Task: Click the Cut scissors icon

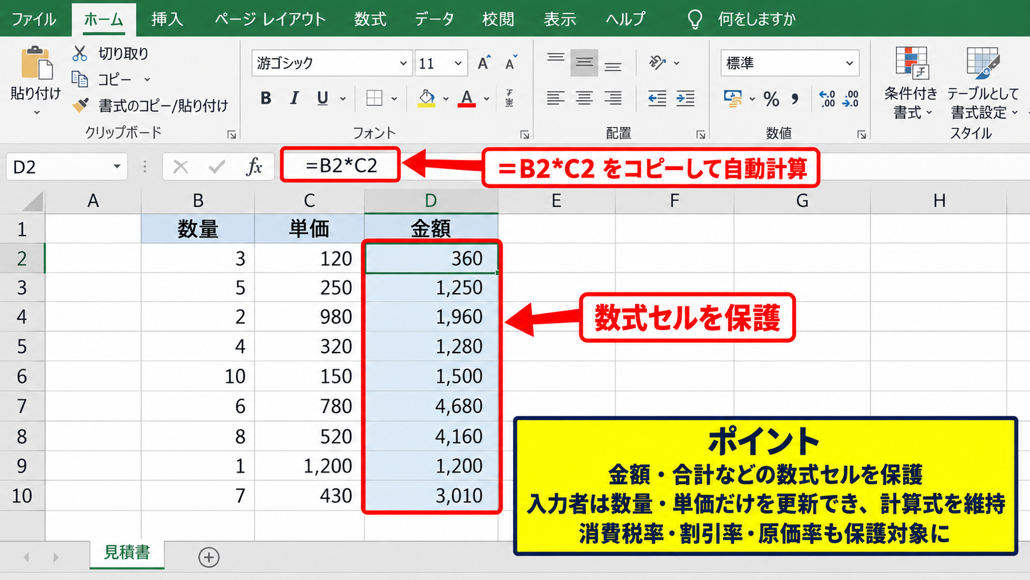Action: tap(79, 54)
